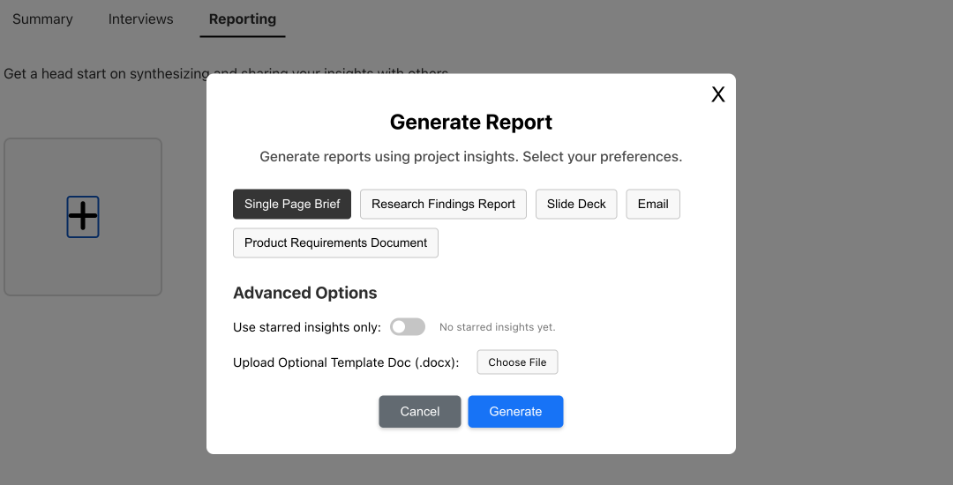Choose Product Requirements Document format
This screenshot has height=485, width=953.
pyautogui.click(x=335, y=242)
